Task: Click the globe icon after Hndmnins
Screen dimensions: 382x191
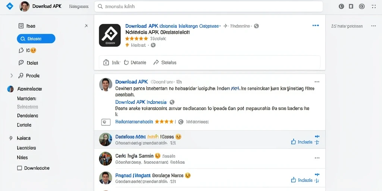Action: click(256, 26)
